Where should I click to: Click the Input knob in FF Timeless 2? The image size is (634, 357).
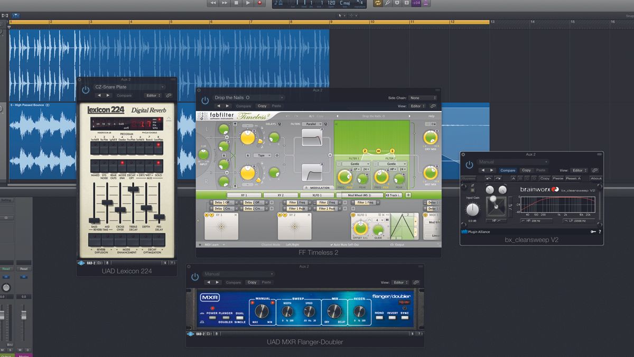pyautogui.click(x=204, y=155)
